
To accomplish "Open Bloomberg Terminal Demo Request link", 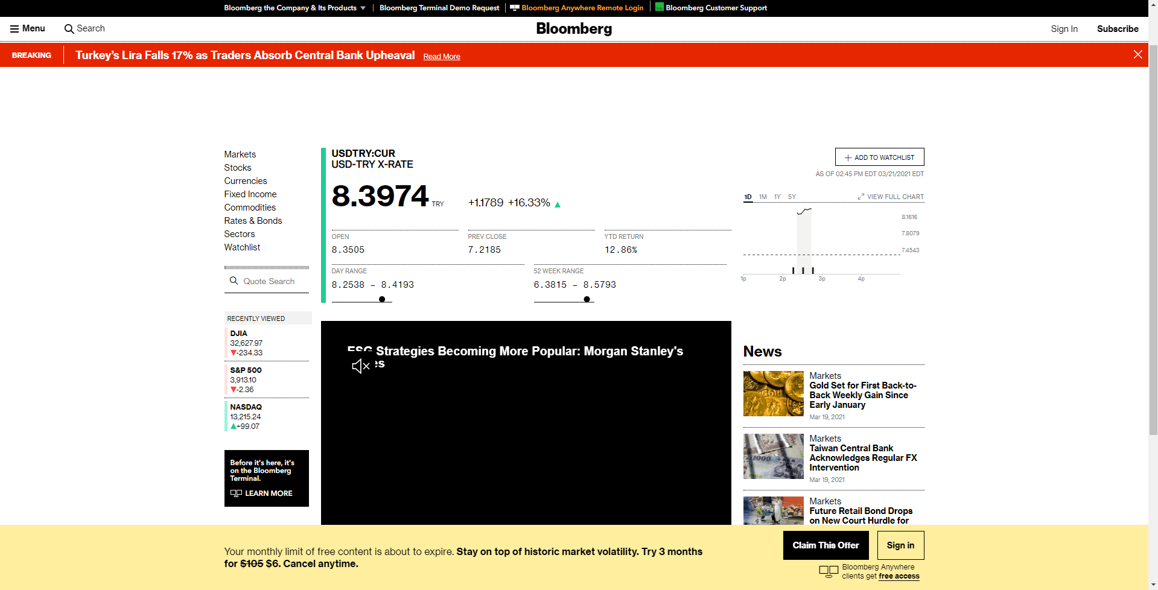I will point(439,8).
